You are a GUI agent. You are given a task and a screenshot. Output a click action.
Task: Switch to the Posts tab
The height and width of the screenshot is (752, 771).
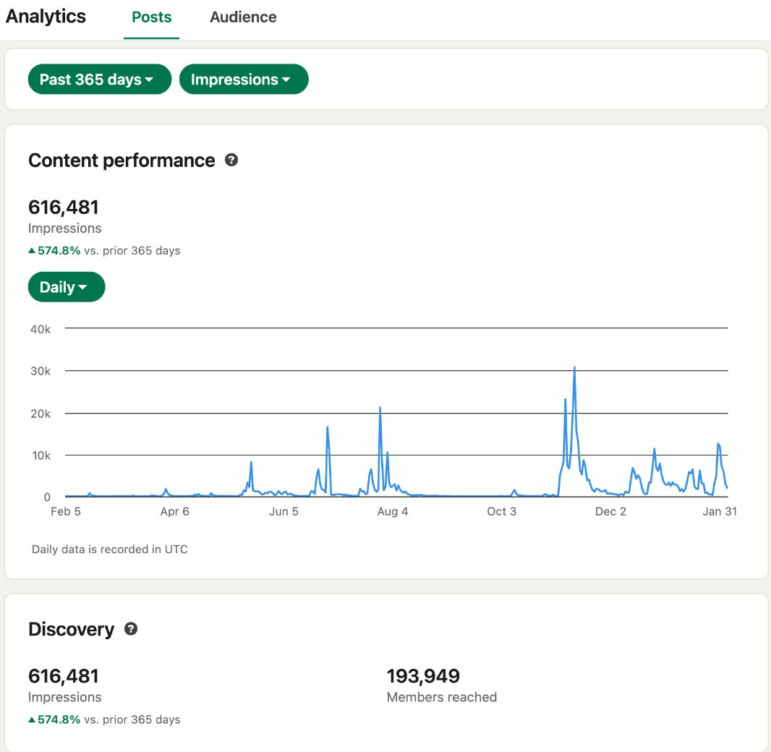point(151,17)
